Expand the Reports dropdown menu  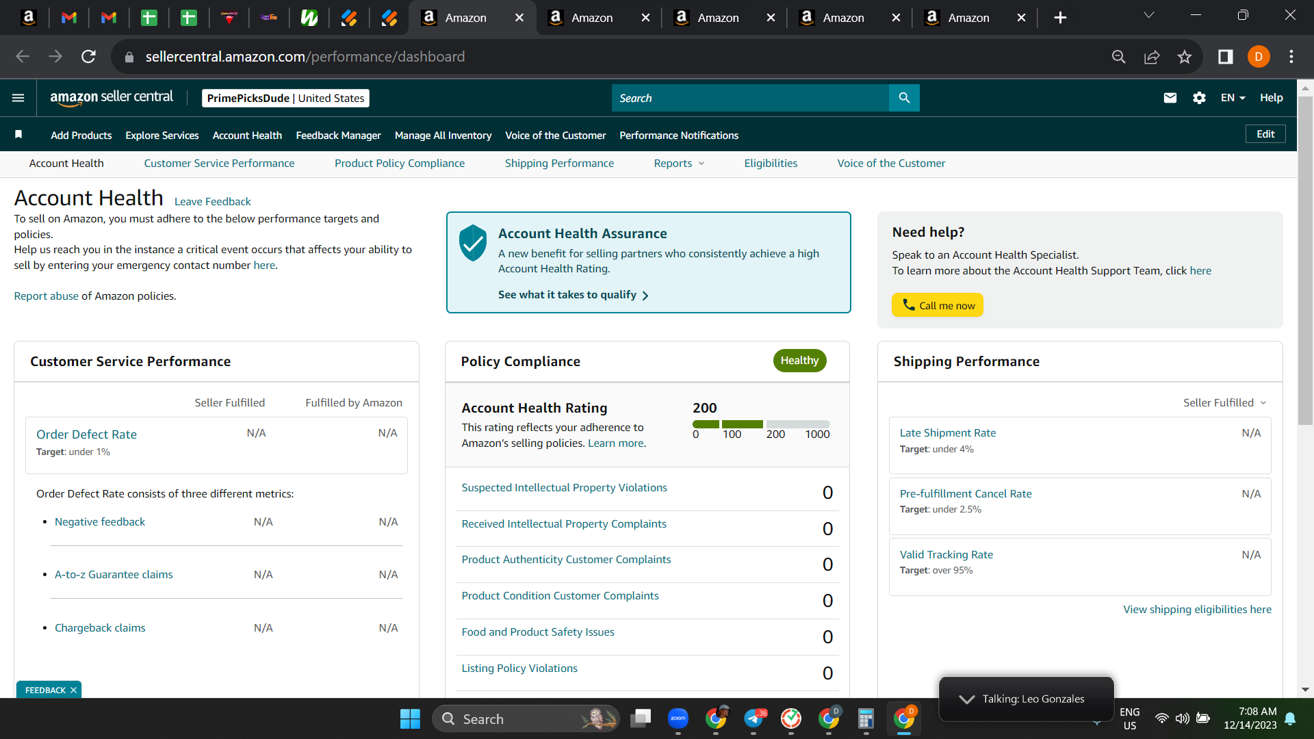click(679, 164)
